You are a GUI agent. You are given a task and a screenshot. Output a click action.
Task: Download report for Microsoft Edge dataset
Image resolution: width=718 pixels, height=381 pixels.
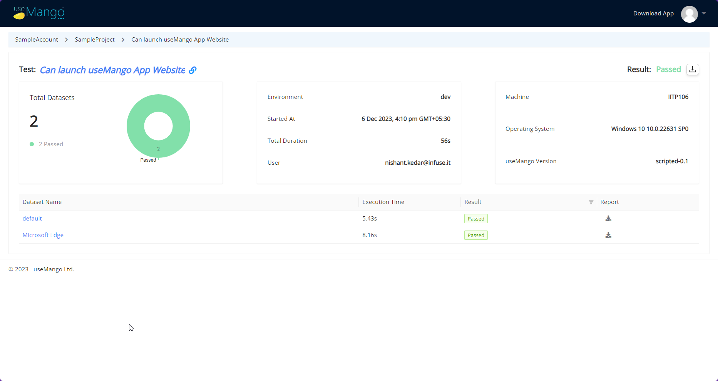pyautogui.click(x=608, y=235)
